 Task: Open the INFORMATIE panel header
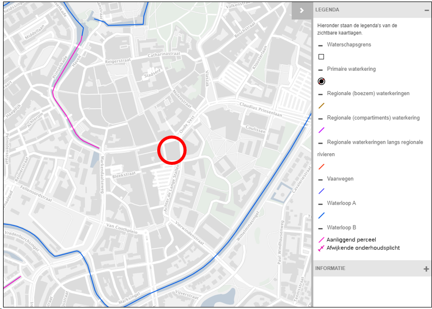372,269
